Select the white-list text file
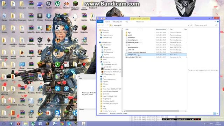This screenshot has height=126, width=224. (131, 50)
